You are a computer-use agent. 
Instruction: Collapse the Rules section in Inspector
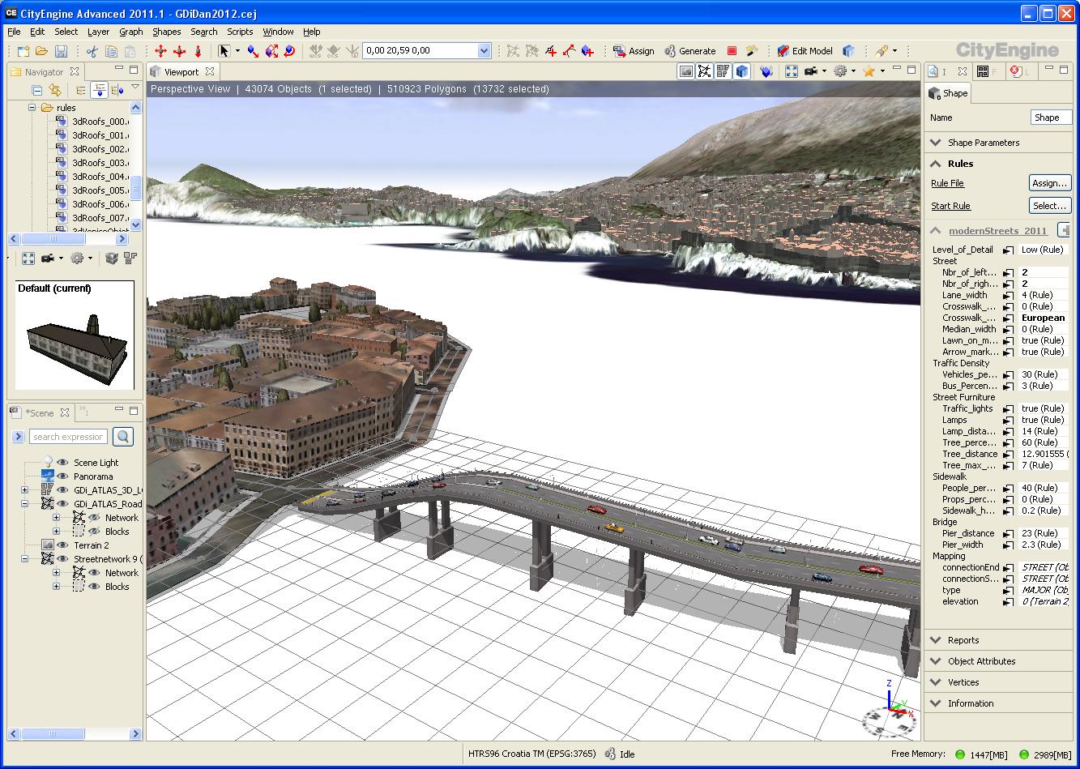936,164
